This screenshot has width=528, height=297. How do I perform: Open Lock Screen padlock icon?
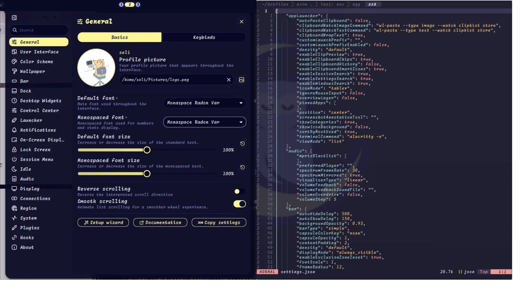pyautogui.click(x=14, y=150)
